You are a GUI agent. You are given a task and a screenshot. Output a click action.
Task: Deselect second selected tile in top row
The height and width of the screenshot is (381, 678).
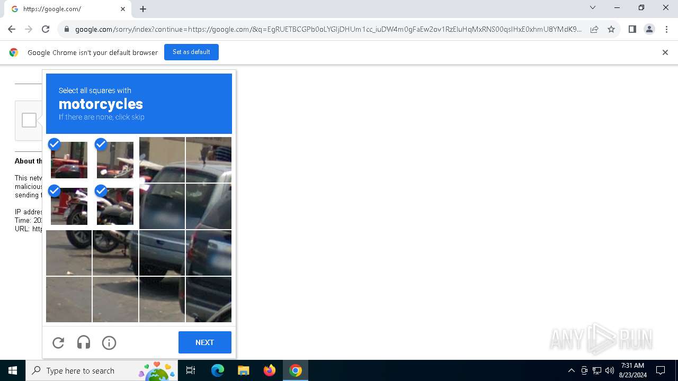[x=115, y=160]
